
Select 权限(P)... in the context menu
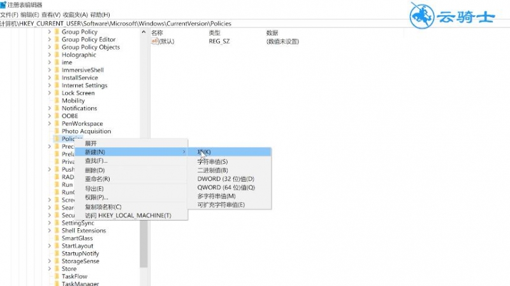point(131,197)
